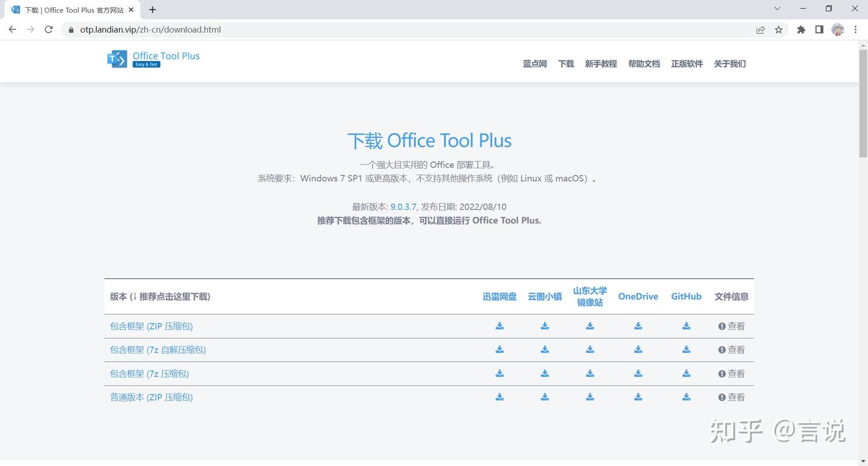Select the 新手教程 navigation item

pyautogui.click(x=600, y=63)
